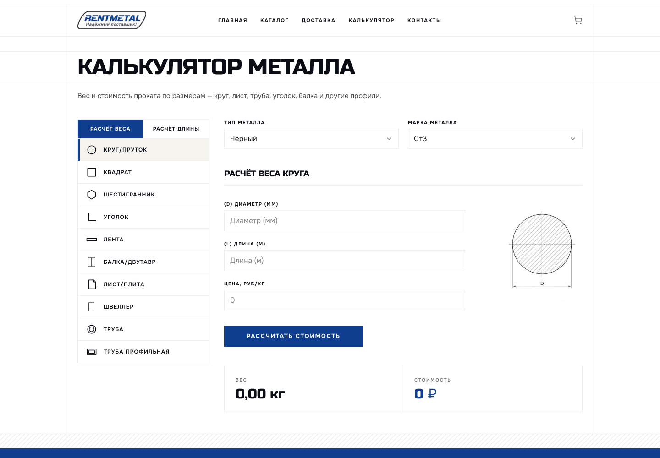The height and width of the screenshot is (458, 660).
Task: Select the circle icon for Круг/Пруток
Action: tap(92, 150)
